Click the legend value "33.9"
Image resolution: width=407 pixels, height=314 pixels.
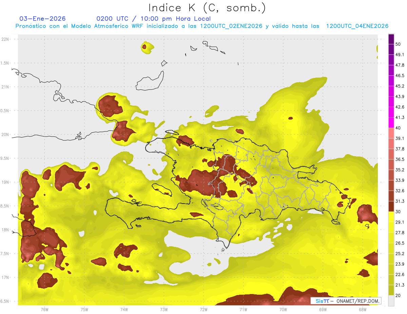click(x=400, y=180)
